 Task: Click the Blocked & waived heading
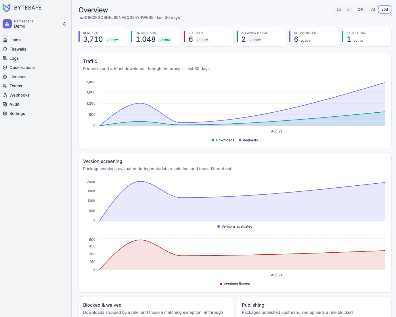(102, 305)
